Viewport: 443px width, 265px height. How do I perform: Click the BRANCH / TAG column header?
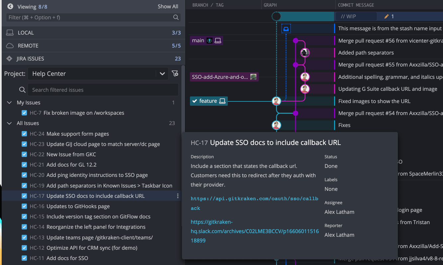[208, 5]
